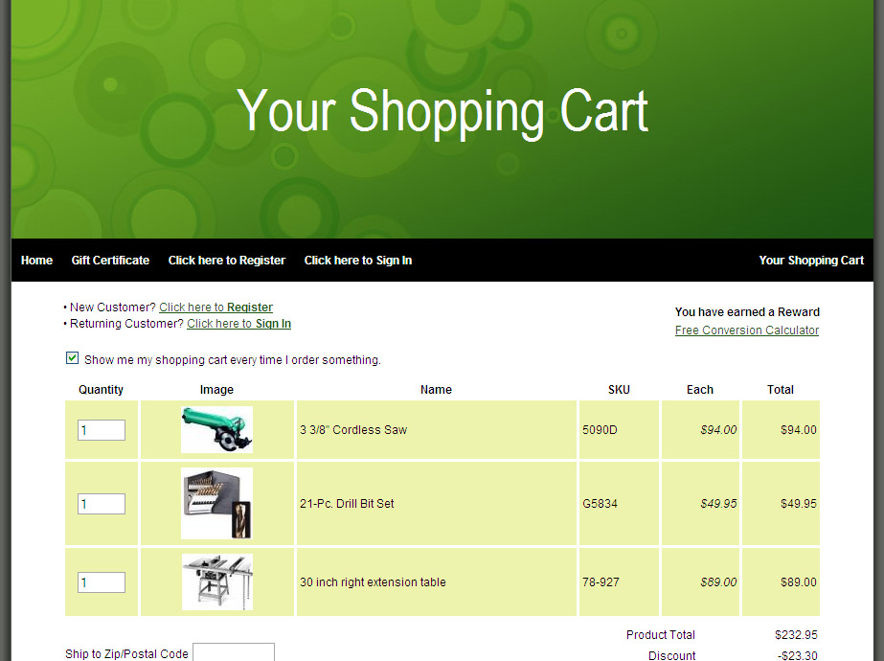Click the drill bit set product image
The image size is (884, 661).
pos(216,504)
